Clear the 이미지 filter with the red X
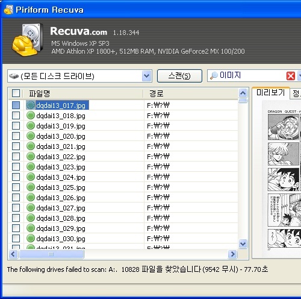Screen dimensions: 301x299 291,76
